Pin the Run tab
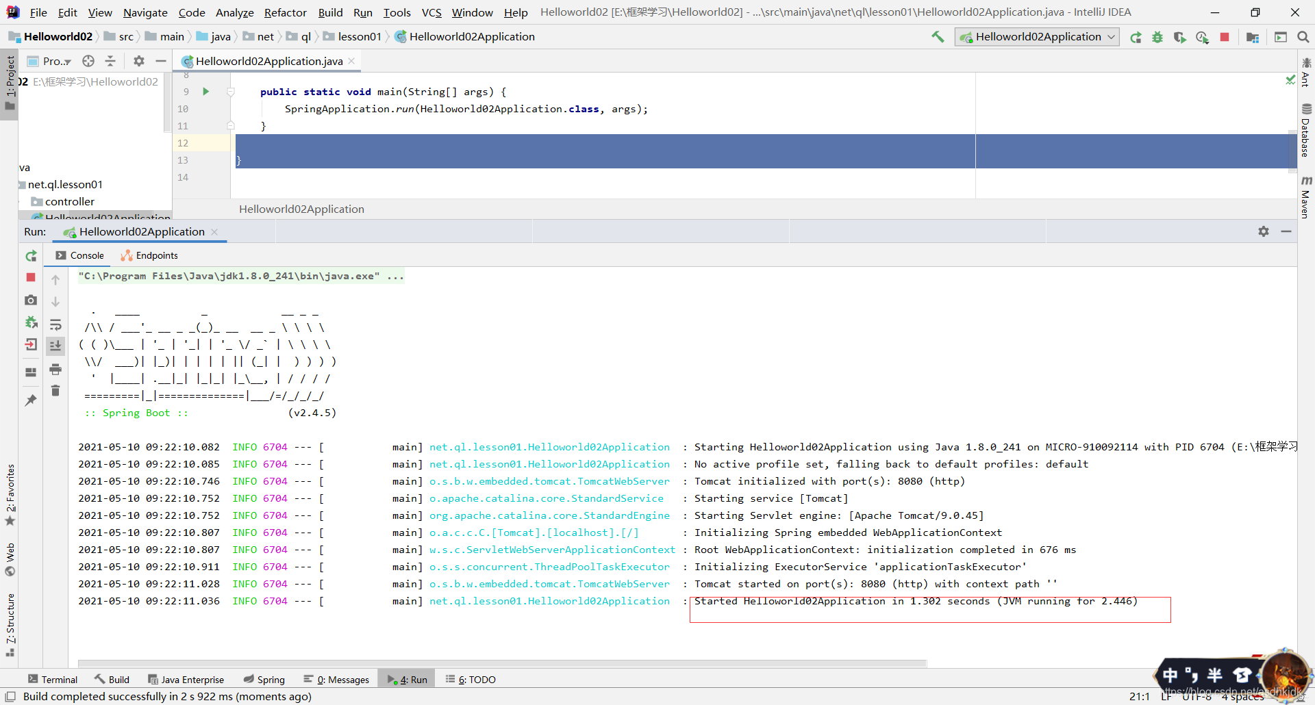Viewport: 1315px width, 705px height. tap(31, 400)
